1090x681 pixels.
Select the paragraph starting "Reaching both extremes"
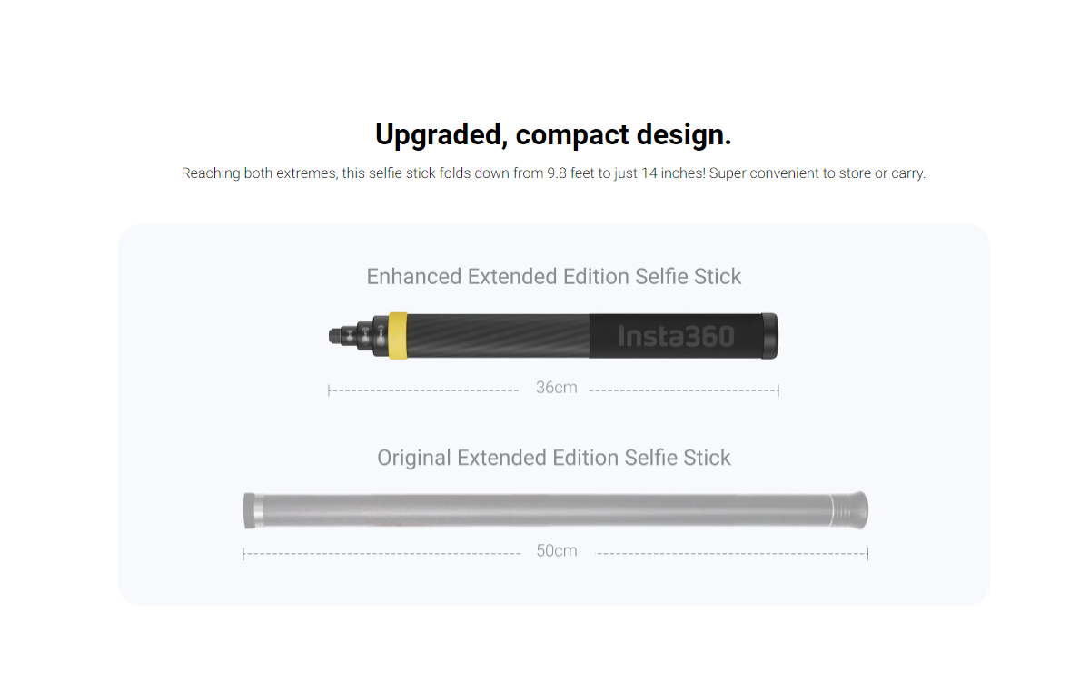pyautogui.click(x=553, y=173)
